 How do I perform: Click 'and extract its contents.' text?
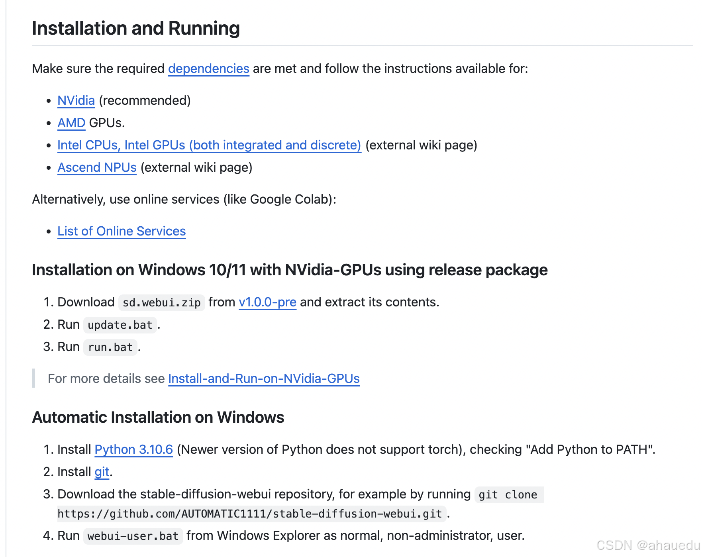[369, 302]
